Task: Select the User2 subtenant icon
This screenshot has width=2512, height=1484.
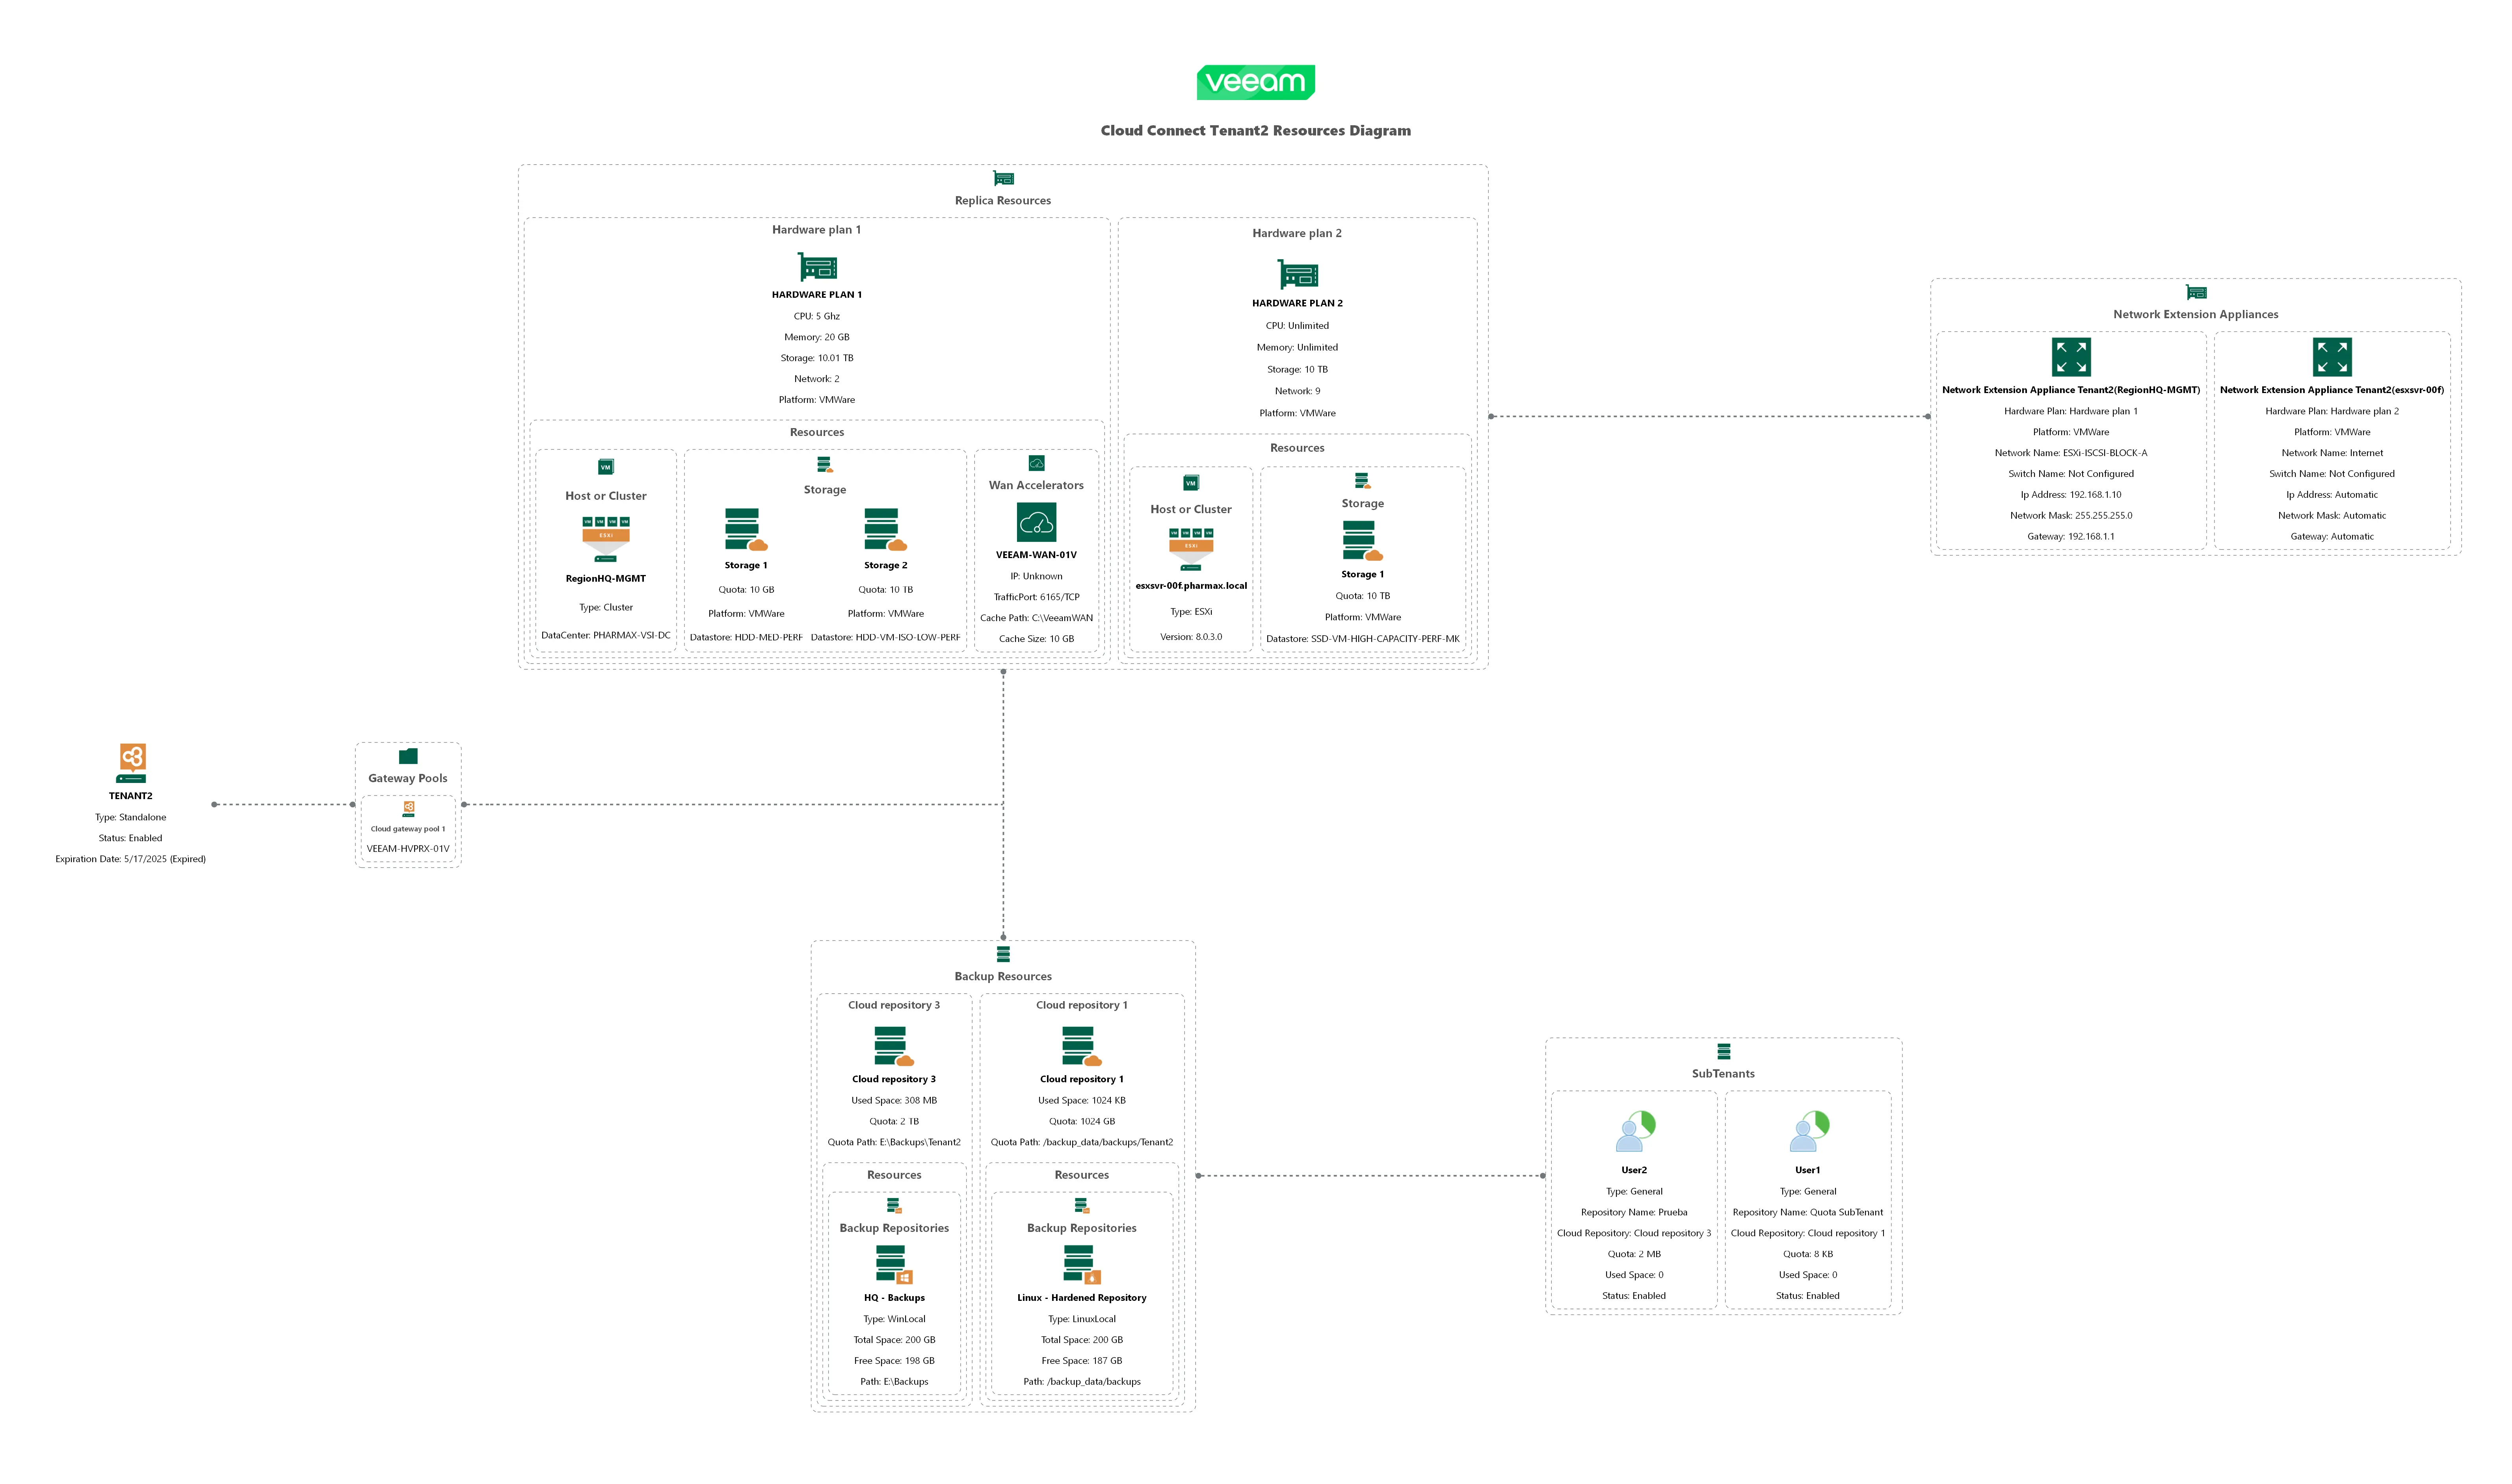Action: tap(1636, 1131)
